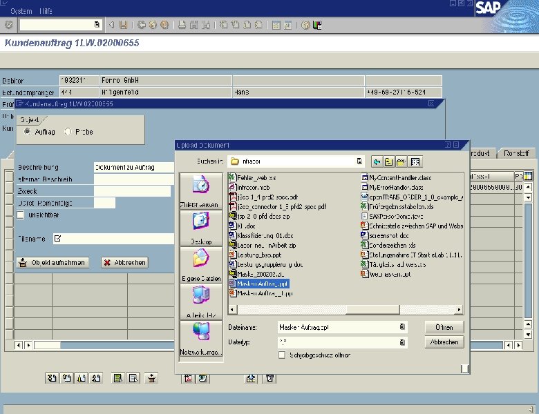Click Abbrechen button with red X
The height and width of the screenshot is (414, 539).
point(125,263)
